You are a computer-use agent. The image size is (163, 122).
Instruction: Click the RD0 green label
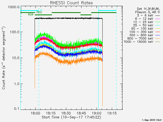tap(39, 12)
